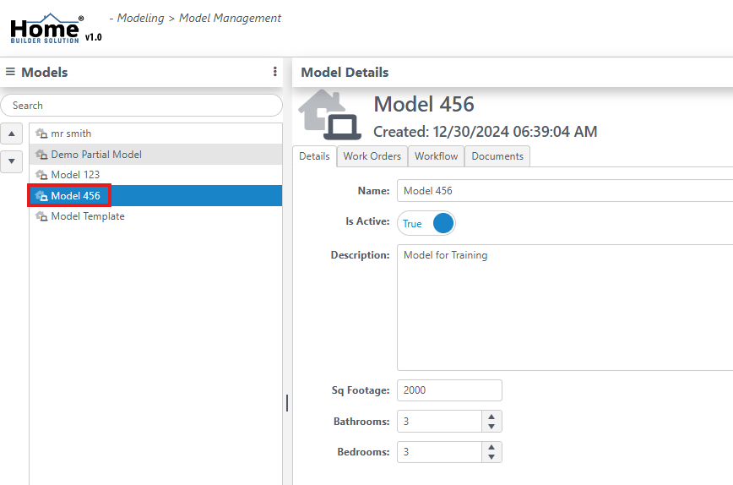This screenshot has width=733, height=485.
Task: Click the Created date text
Action: (486, 132)
